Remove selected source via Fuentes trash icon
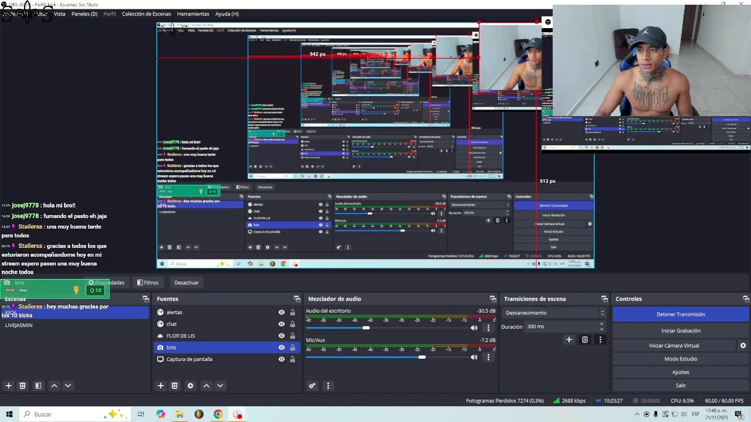751x422 pixels. pyautogui.click(x=174, y=386)
